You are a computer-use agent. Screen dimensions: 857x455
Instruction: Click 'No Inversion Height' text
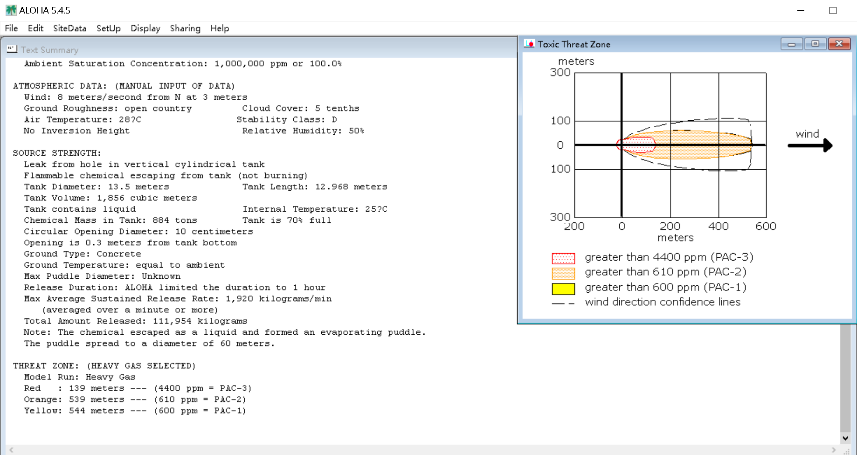77,131
